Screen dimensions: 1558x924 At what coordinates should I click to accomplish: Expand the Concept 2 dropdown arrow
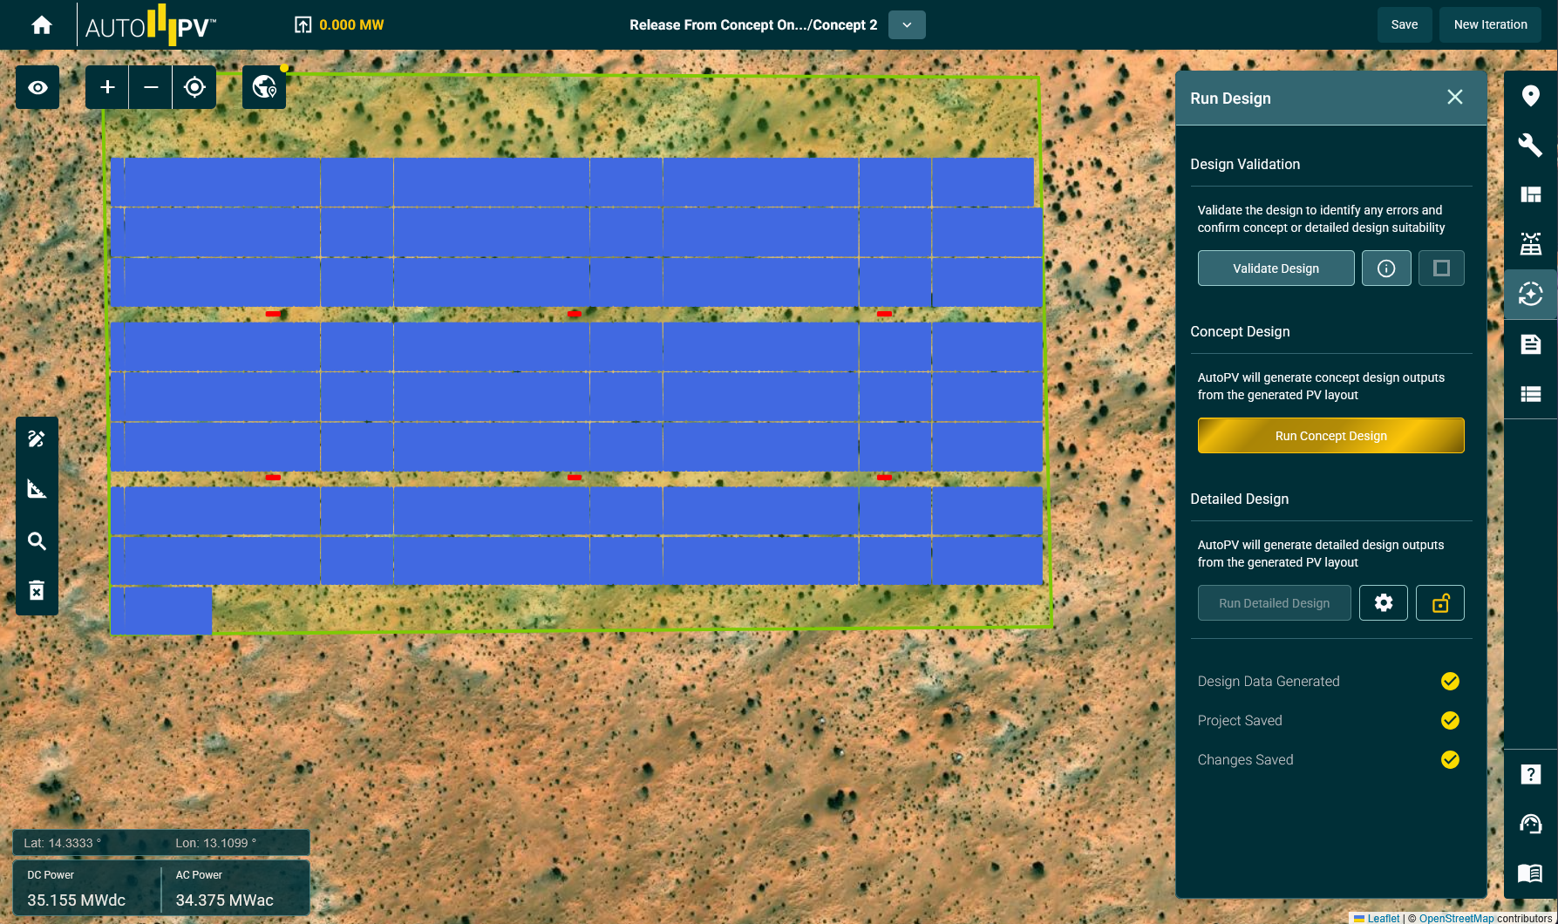(x=907, y=25)
